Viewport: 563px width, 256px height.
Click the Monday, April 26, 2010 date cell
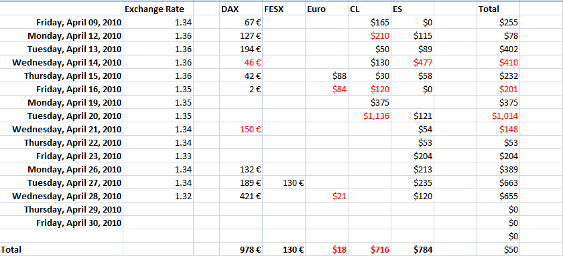[x=62, y=169]
